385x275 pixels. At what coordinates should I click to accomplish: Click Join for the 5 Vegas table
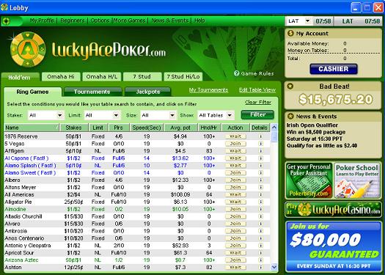(x=235, y=144)
